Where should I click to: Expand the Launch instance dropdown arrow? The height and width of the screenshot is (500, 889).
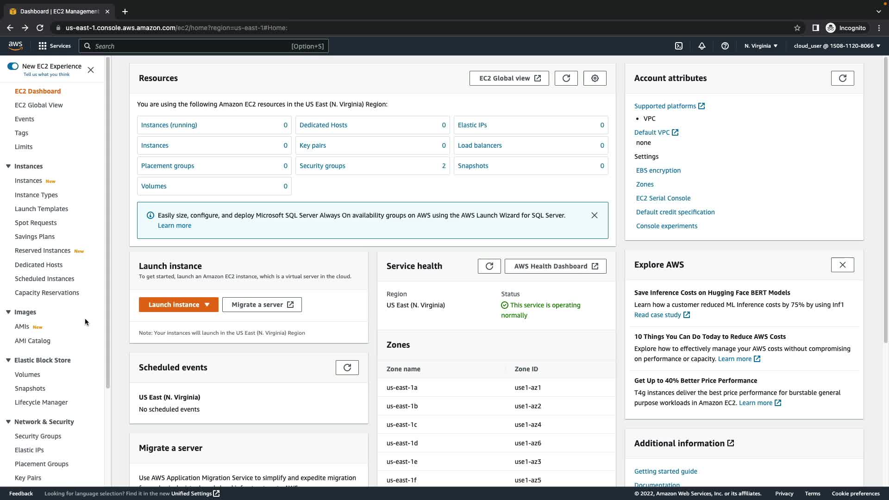point(207,305)
